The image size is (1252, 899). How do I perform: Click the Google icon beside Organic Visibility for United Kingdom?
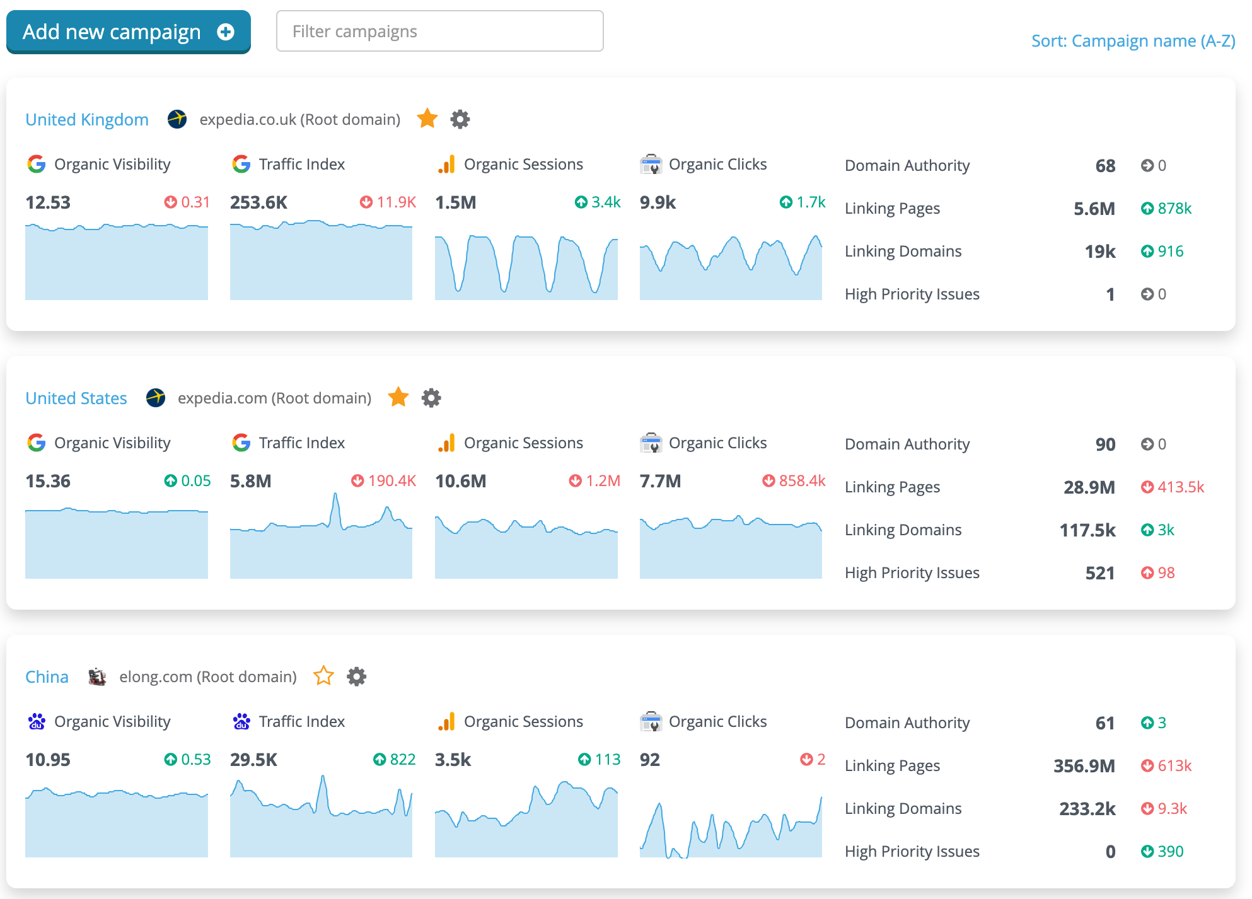[x=37, y=164]
